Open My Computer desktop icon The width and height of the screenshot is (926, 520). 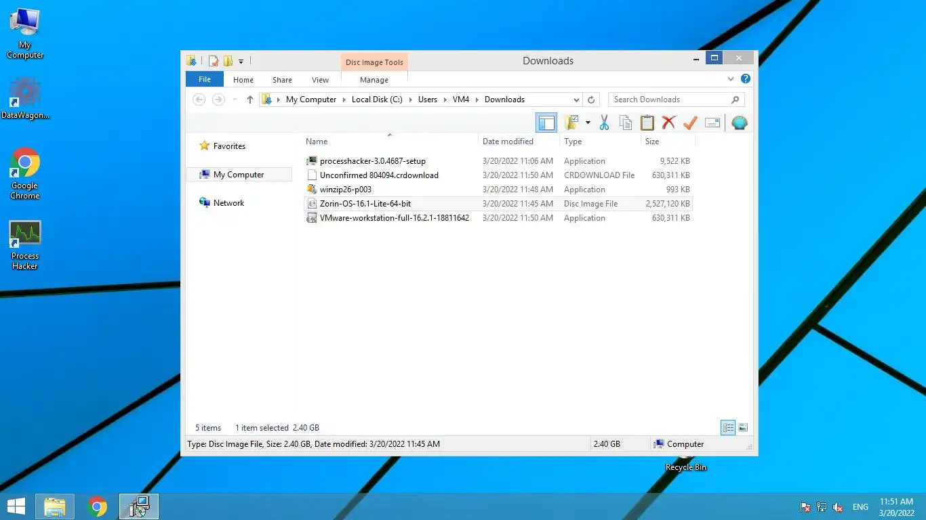25,34
